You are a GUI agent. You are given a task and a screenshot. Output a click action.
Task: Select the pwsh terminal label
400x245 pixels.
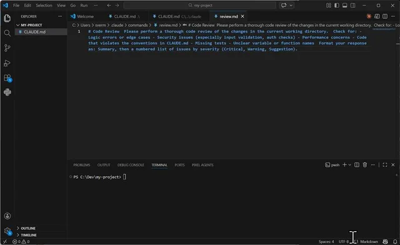tap(332, 165)
